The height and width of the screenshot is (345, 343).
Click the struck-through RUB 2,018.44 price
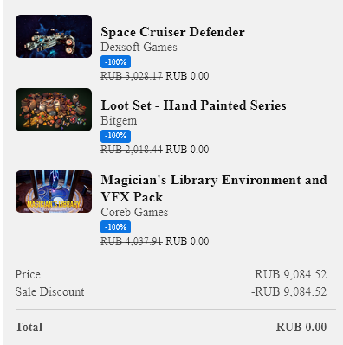point(132,150)
